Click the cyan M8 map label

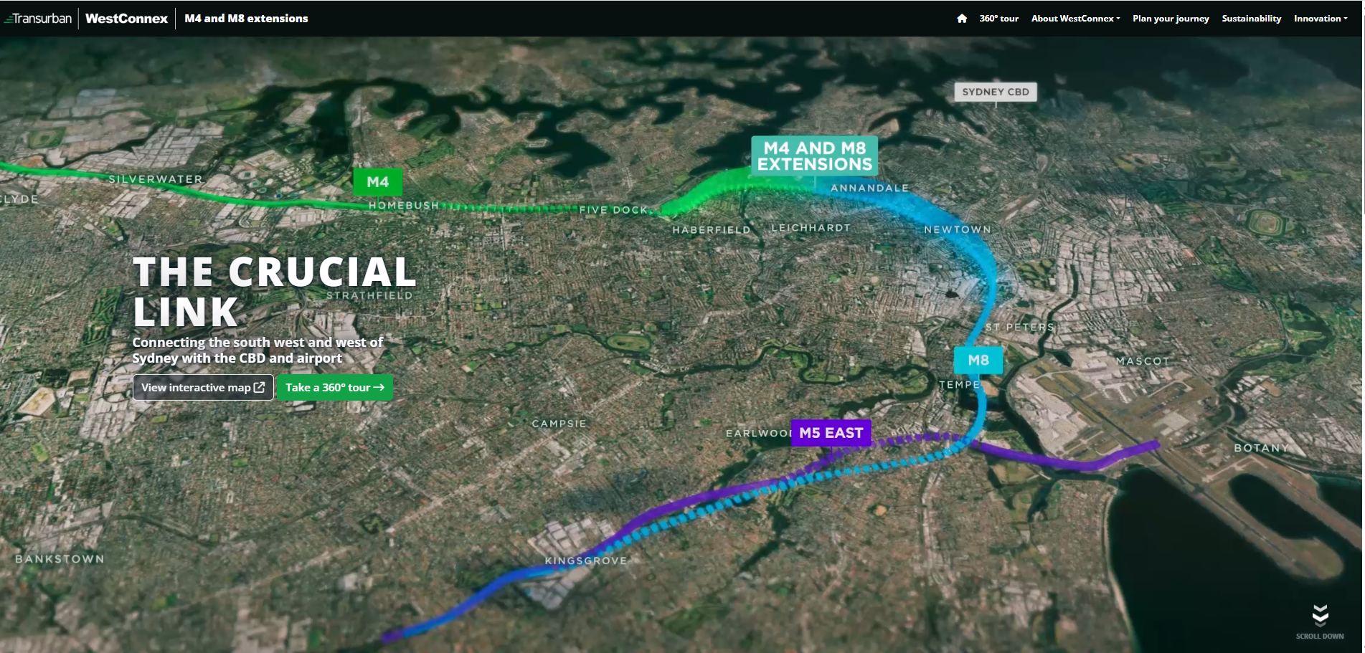pyautogui.click(x=978, y=360)
